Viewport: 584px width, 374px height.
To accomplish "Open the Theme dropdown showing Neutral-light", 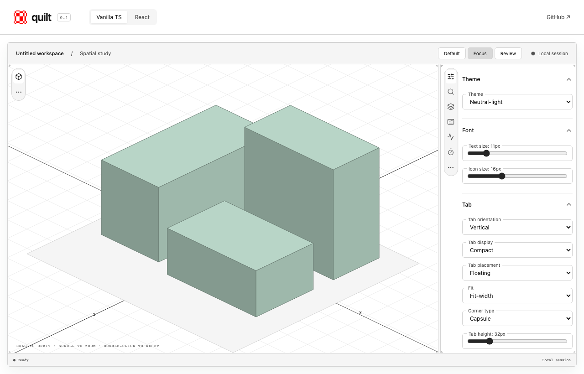I will pos(517,102).
